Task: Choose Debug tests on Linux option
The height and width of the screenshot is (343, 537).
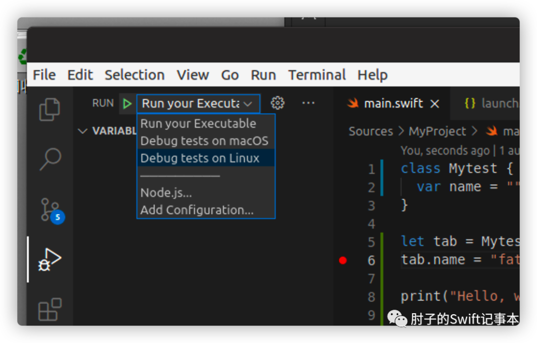Action: [200, 158]
